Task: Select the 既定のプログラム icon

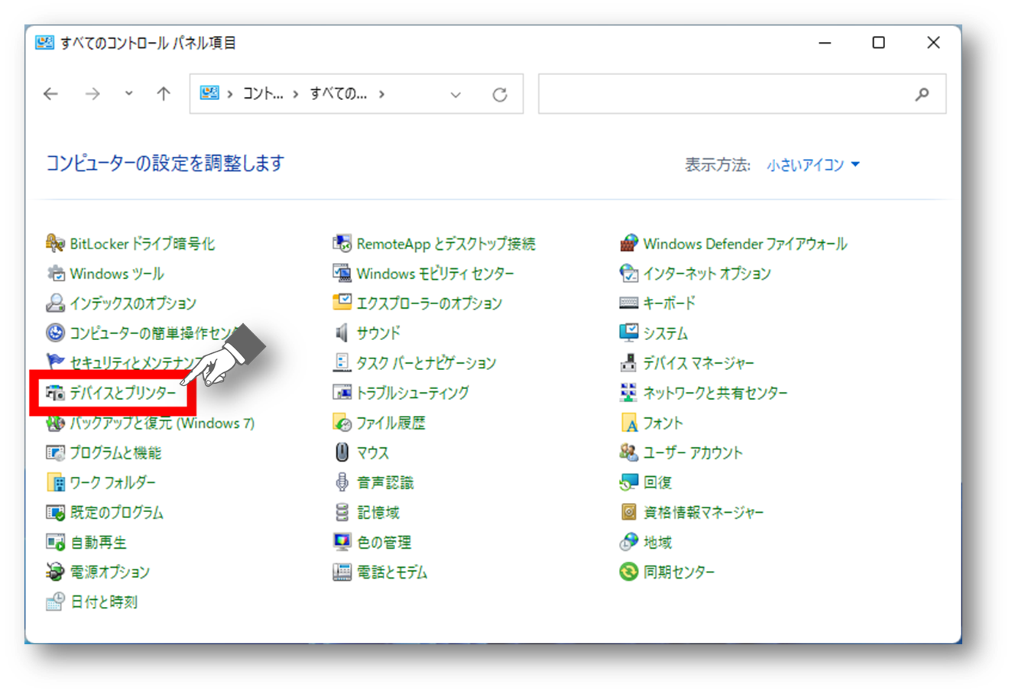Action: (x=55, y=512)
